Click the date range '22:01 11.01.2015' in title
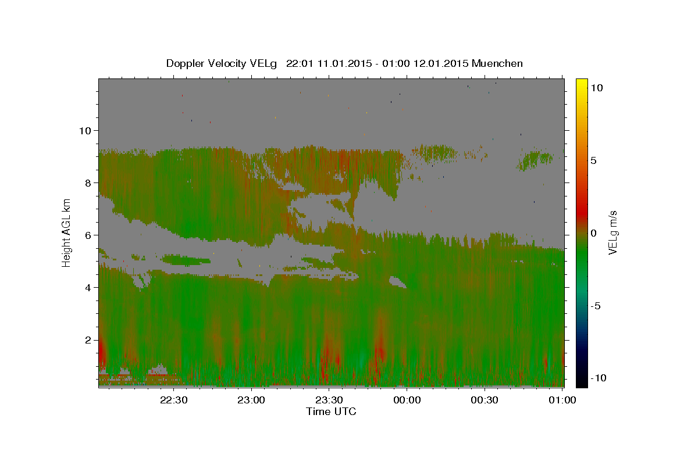 click(329, 63)
